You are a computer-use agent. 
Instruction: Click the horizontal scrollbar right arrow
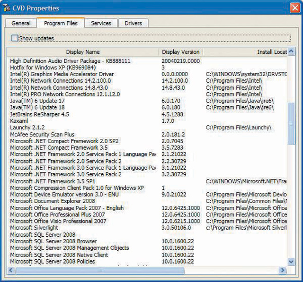[283, 270]
